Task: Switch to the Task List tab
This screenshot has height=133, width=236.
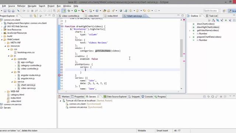Action: click(x=212, y=16)
